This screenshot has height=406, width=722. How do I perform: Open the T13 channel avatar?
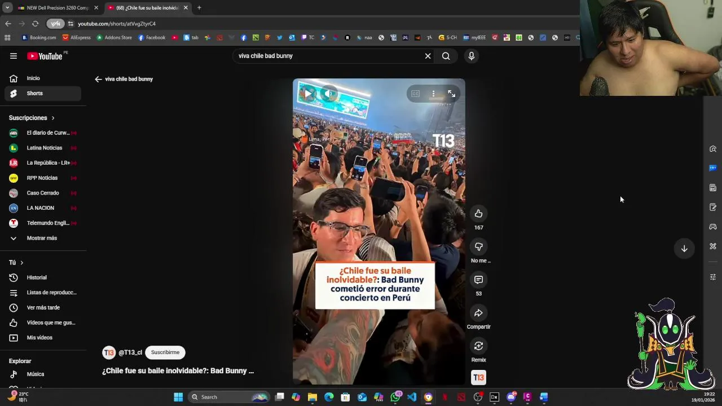coord(109,352)
